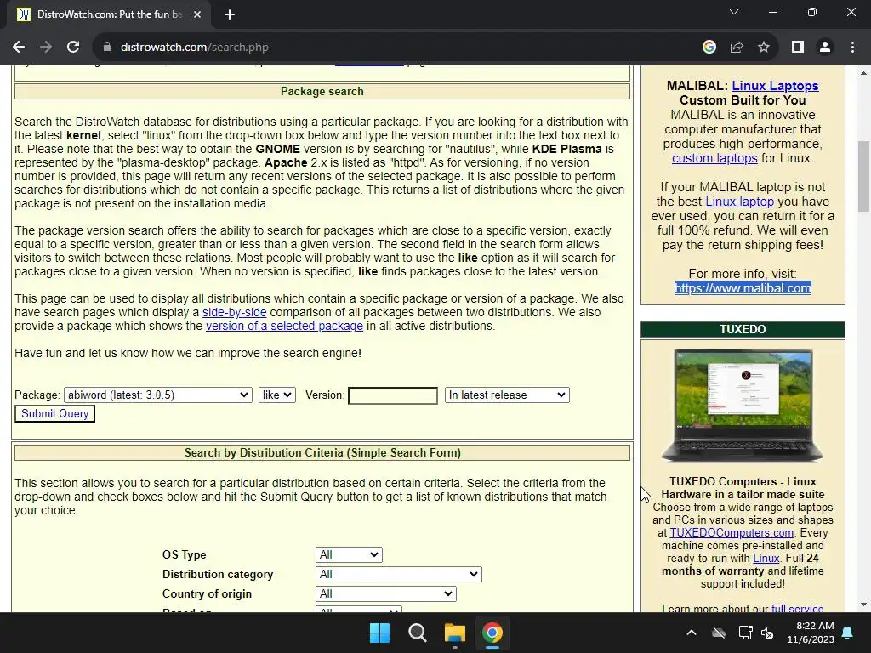Click the 'Country of origin' label

pos(207,593)
